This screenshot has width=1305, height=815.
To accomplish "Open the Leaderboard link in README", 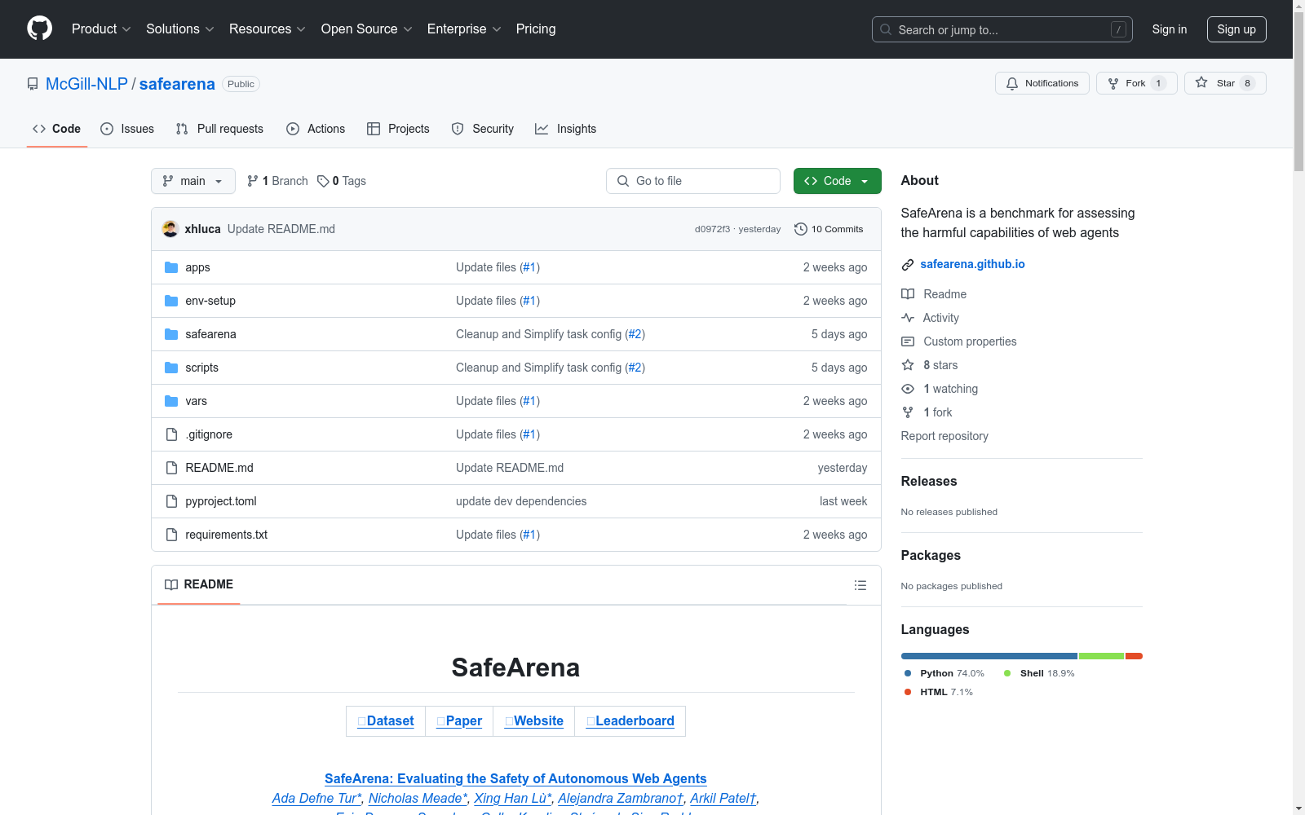I will (x=630, y=721).
